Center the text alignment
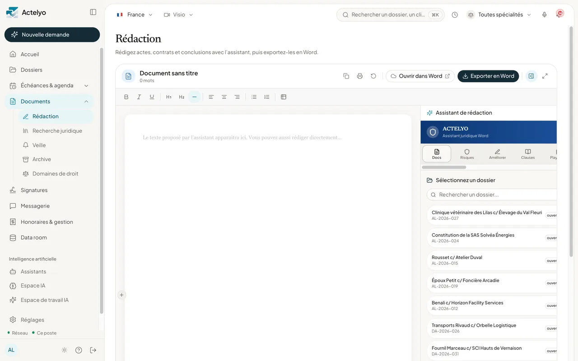Viewport: 578px width, 361px height. [x=224, y=97]
